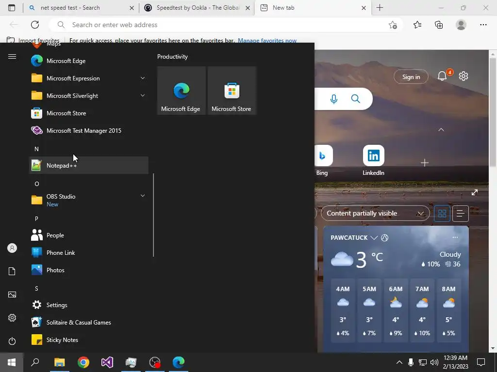Click the Windows Start button
This screenshot has width=497, height=372.
coord(12,362)
